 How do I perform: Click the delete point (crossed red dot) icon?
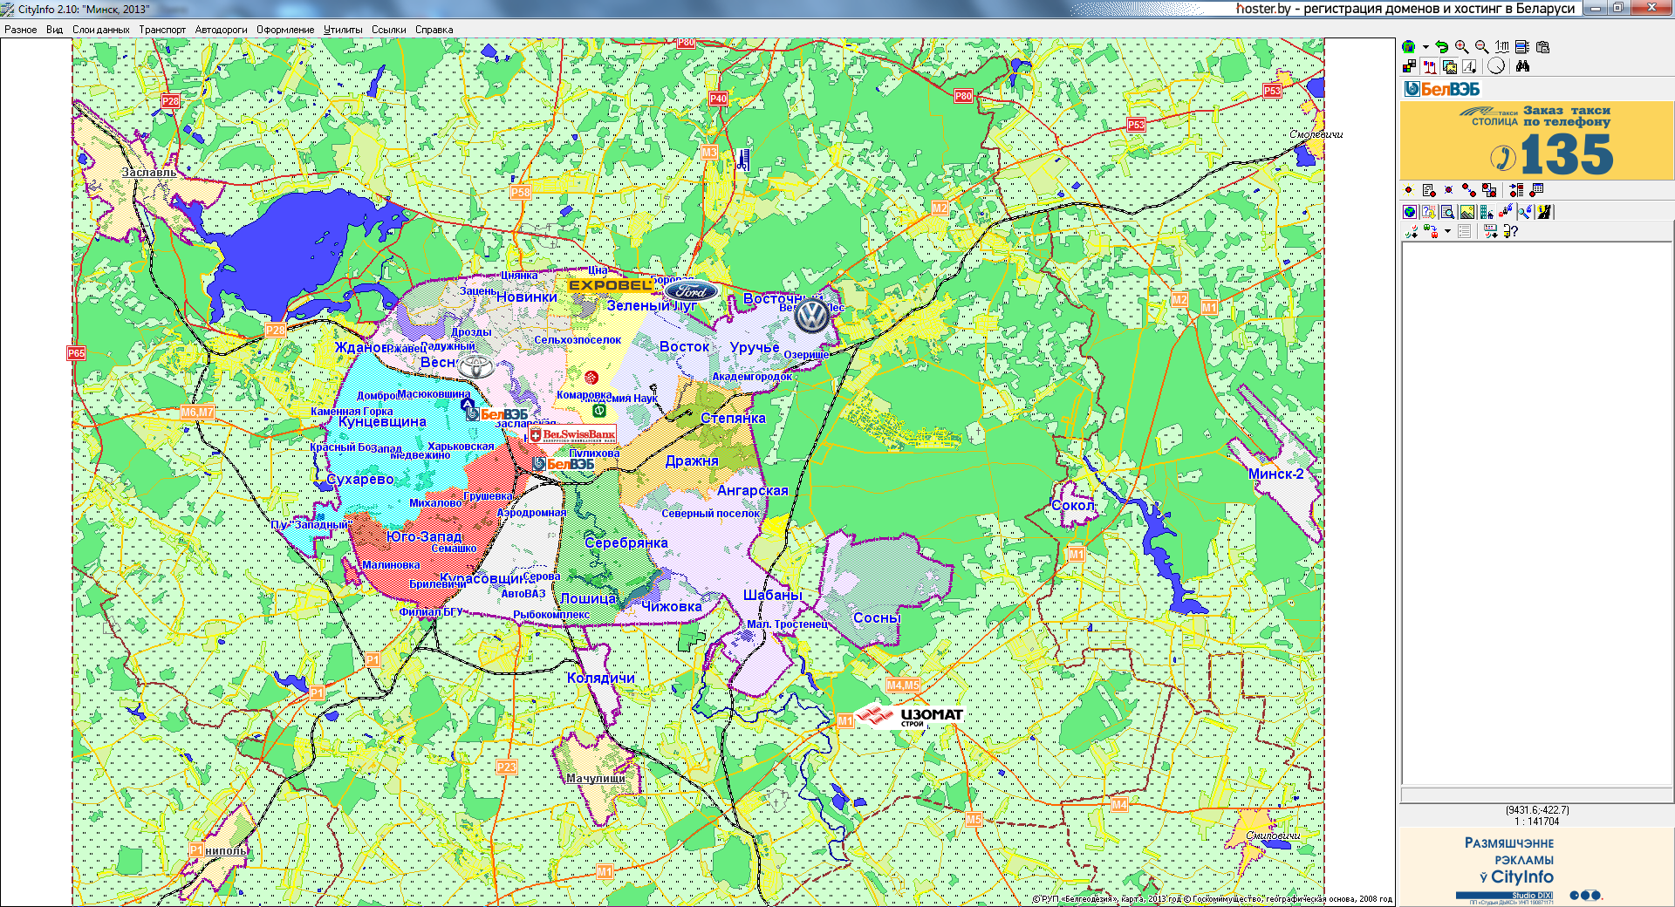(x=1448, y=189)
